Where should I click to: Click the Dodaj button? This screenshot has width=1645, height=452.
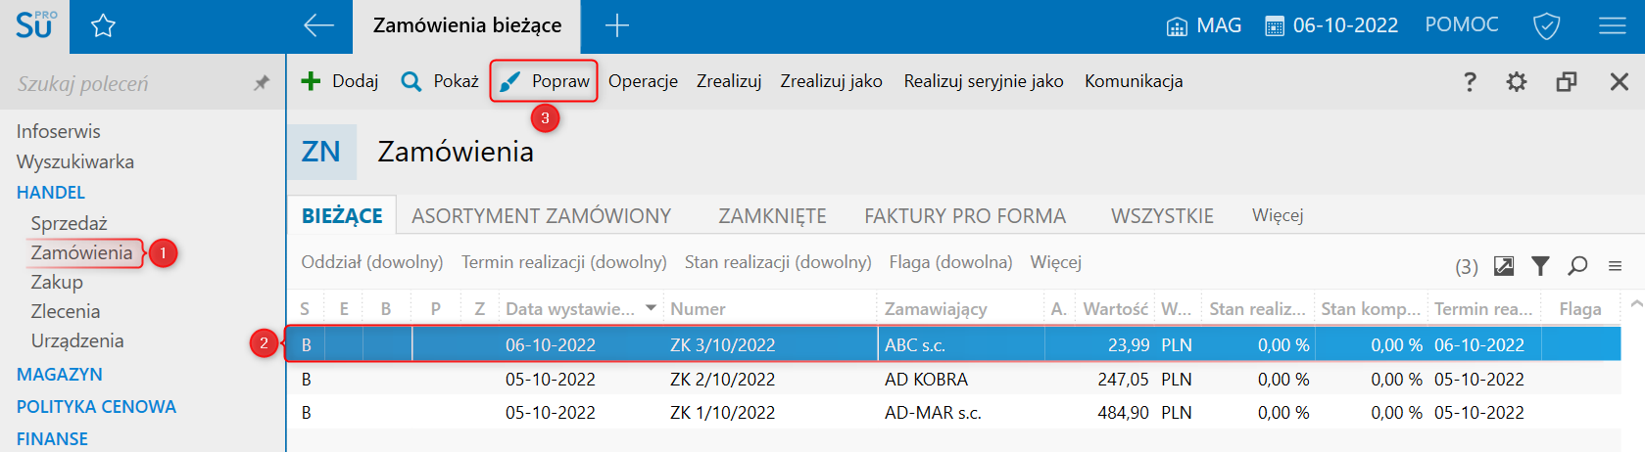[x=339, y=81]
